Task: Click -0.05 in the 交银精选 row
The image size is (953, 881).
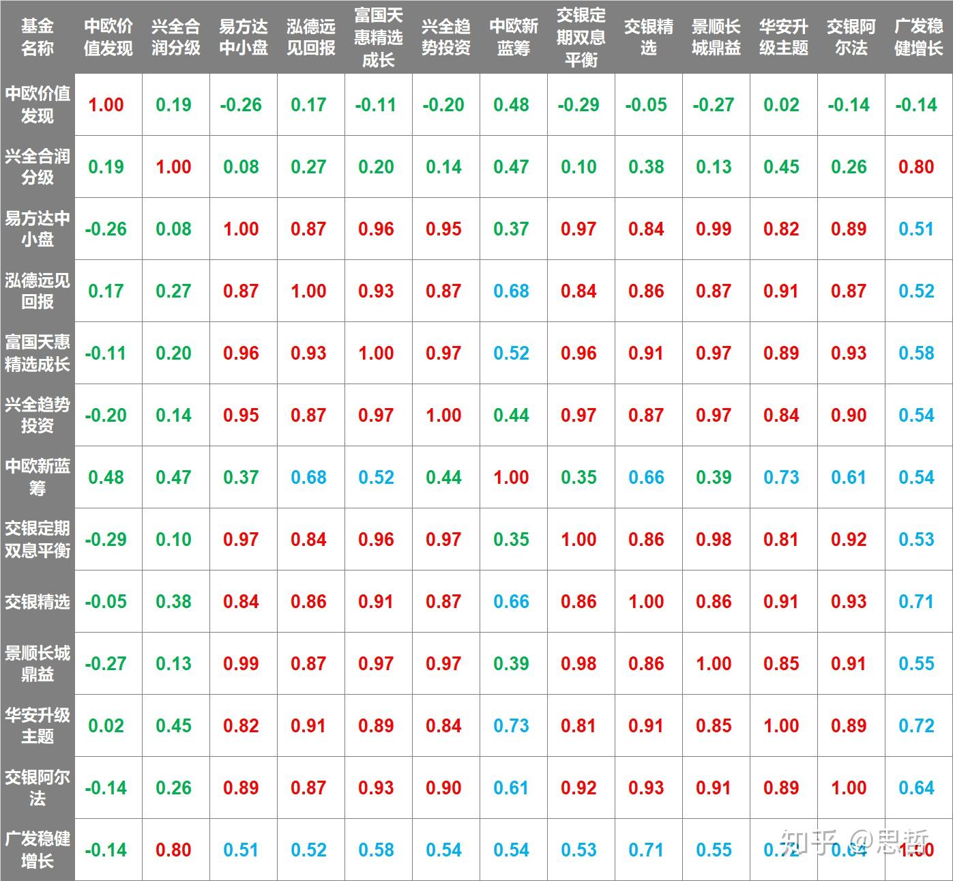Action: coord(106,602)
